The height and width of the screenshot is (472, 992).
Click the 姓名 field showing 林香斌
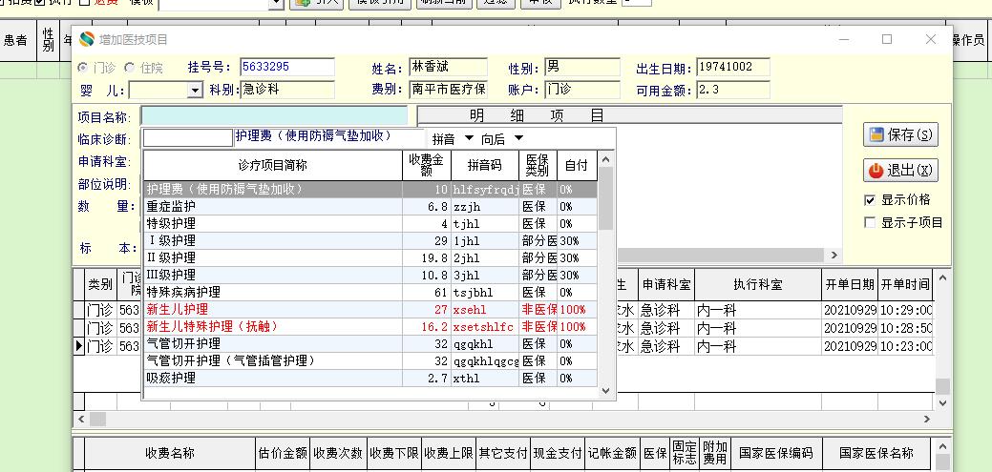tap(448, 67)
